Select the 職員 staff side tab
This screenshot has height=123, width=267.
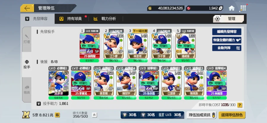[27, 90]
